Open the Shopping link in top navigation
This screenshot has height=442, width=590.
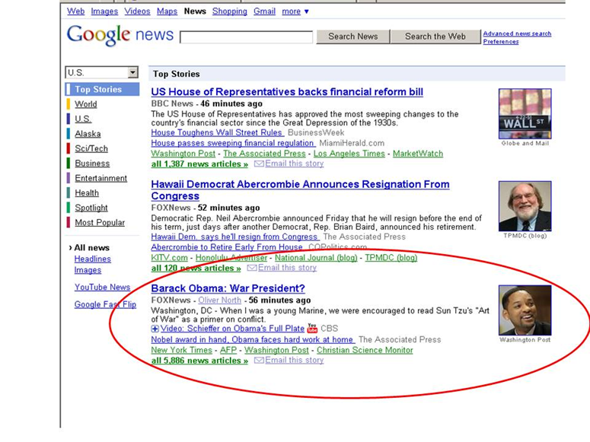[x=229, y=11]
